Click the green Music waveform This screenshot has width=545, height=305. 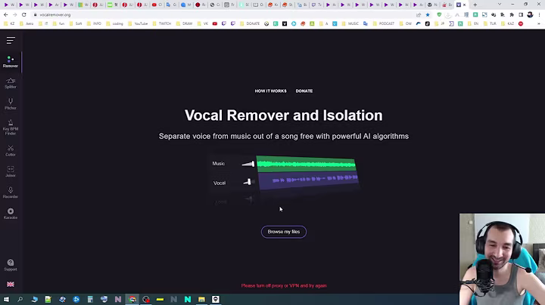[x=307, y=164]
